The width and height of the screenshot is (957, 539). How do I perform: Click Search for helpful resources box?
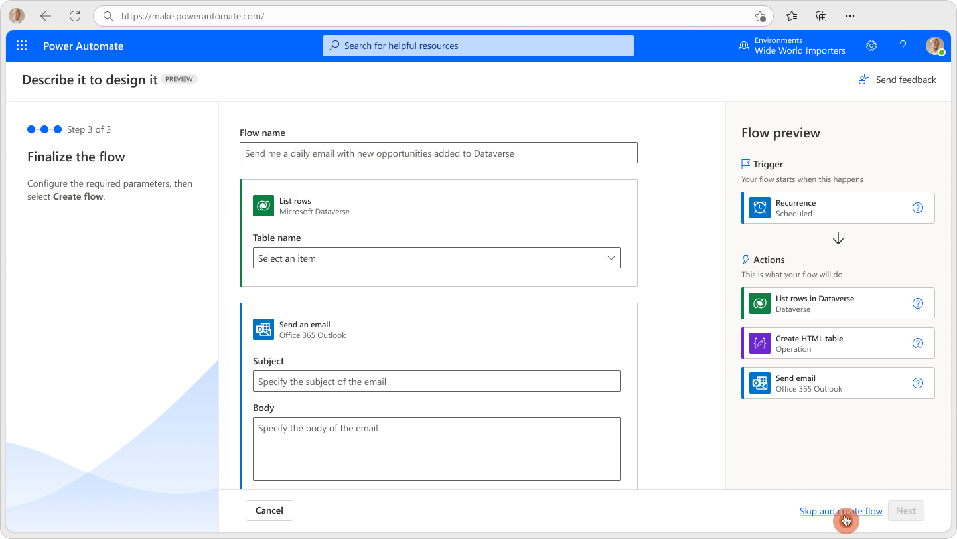478,46
